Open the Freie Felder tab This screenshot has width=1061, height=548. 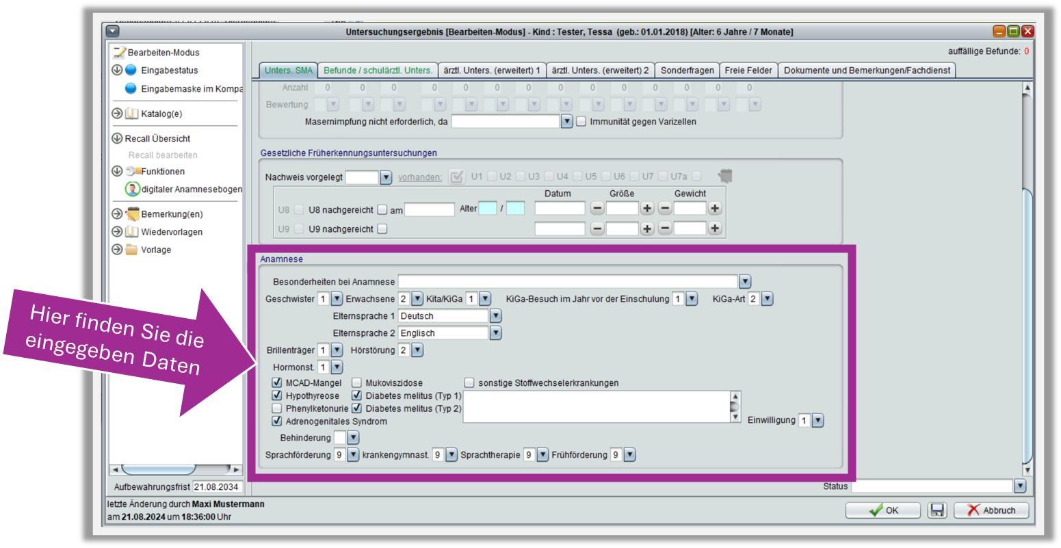[748, 70]
